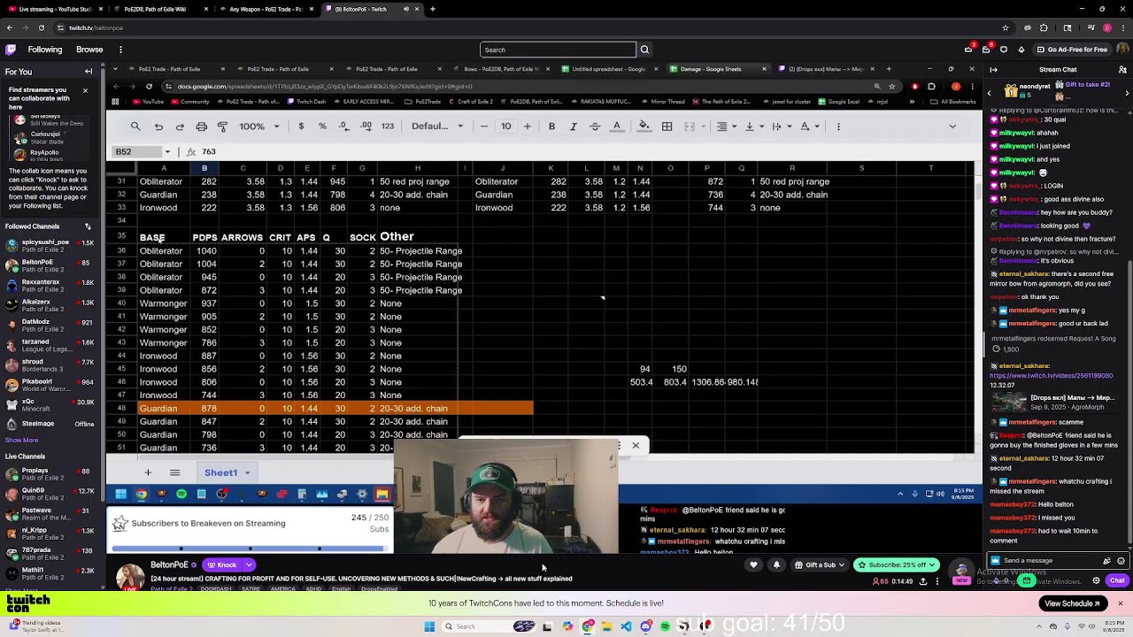The image size is (1133, 637).
Task: Collapse the Stream Chat panel
Action: coord(994,69)
